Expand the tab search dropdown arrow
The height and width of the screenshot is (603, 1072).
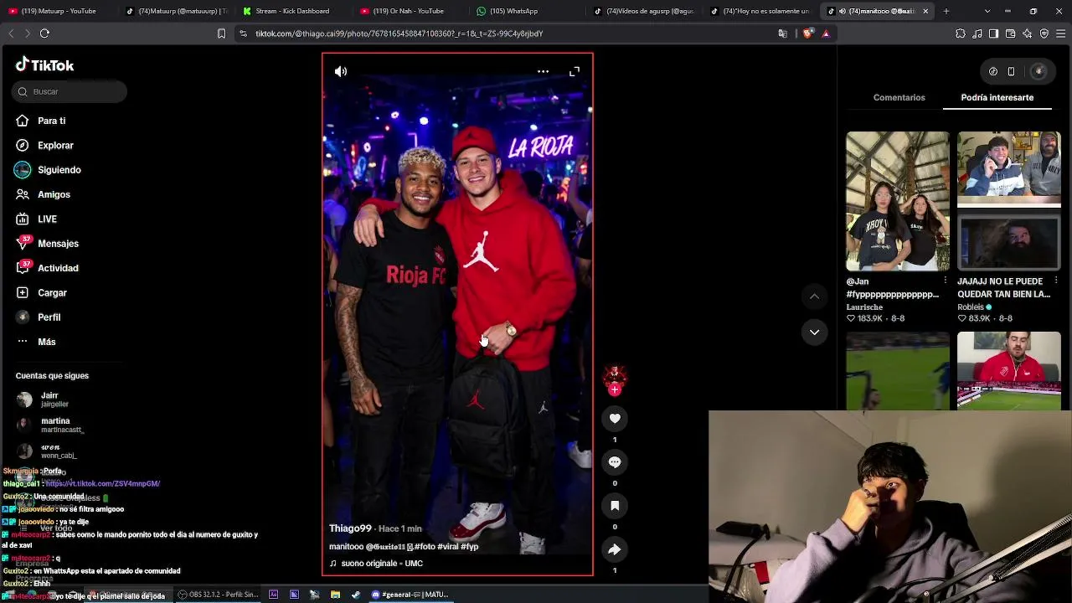[987, 11]
